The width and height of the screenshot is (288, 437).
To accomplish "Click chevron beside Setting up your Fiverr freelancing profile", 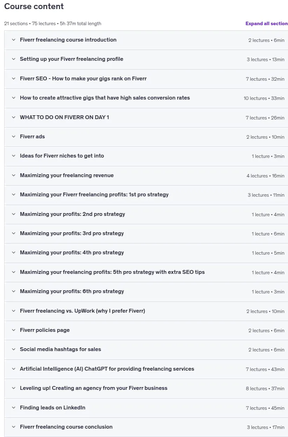I will click(14, 59).
